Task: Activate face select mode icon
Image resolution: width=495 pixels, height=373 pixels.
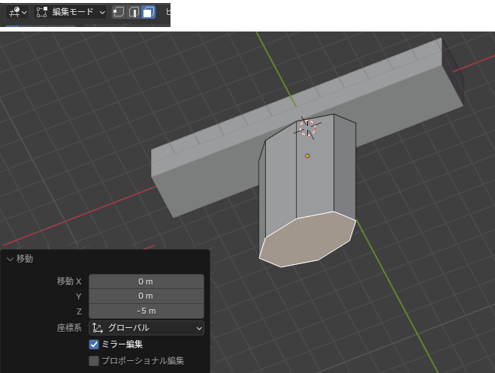Action: click(x=148, y=12)
